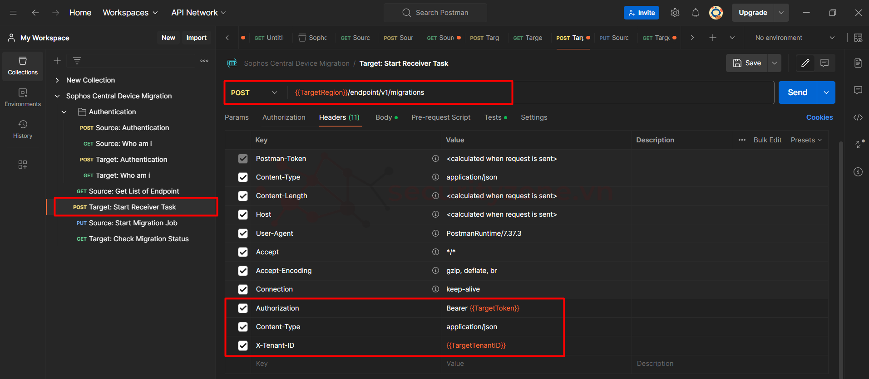Go back with the left arrow icon
Image resolution: width=869 pixels, height=379 pixels.
pos(35,13)
